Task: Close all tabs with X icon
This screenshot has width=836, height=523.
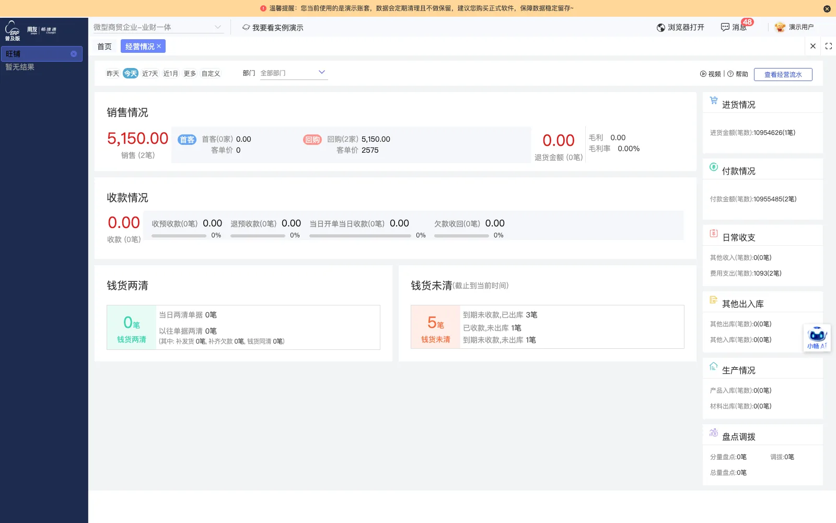Action: 813,46
